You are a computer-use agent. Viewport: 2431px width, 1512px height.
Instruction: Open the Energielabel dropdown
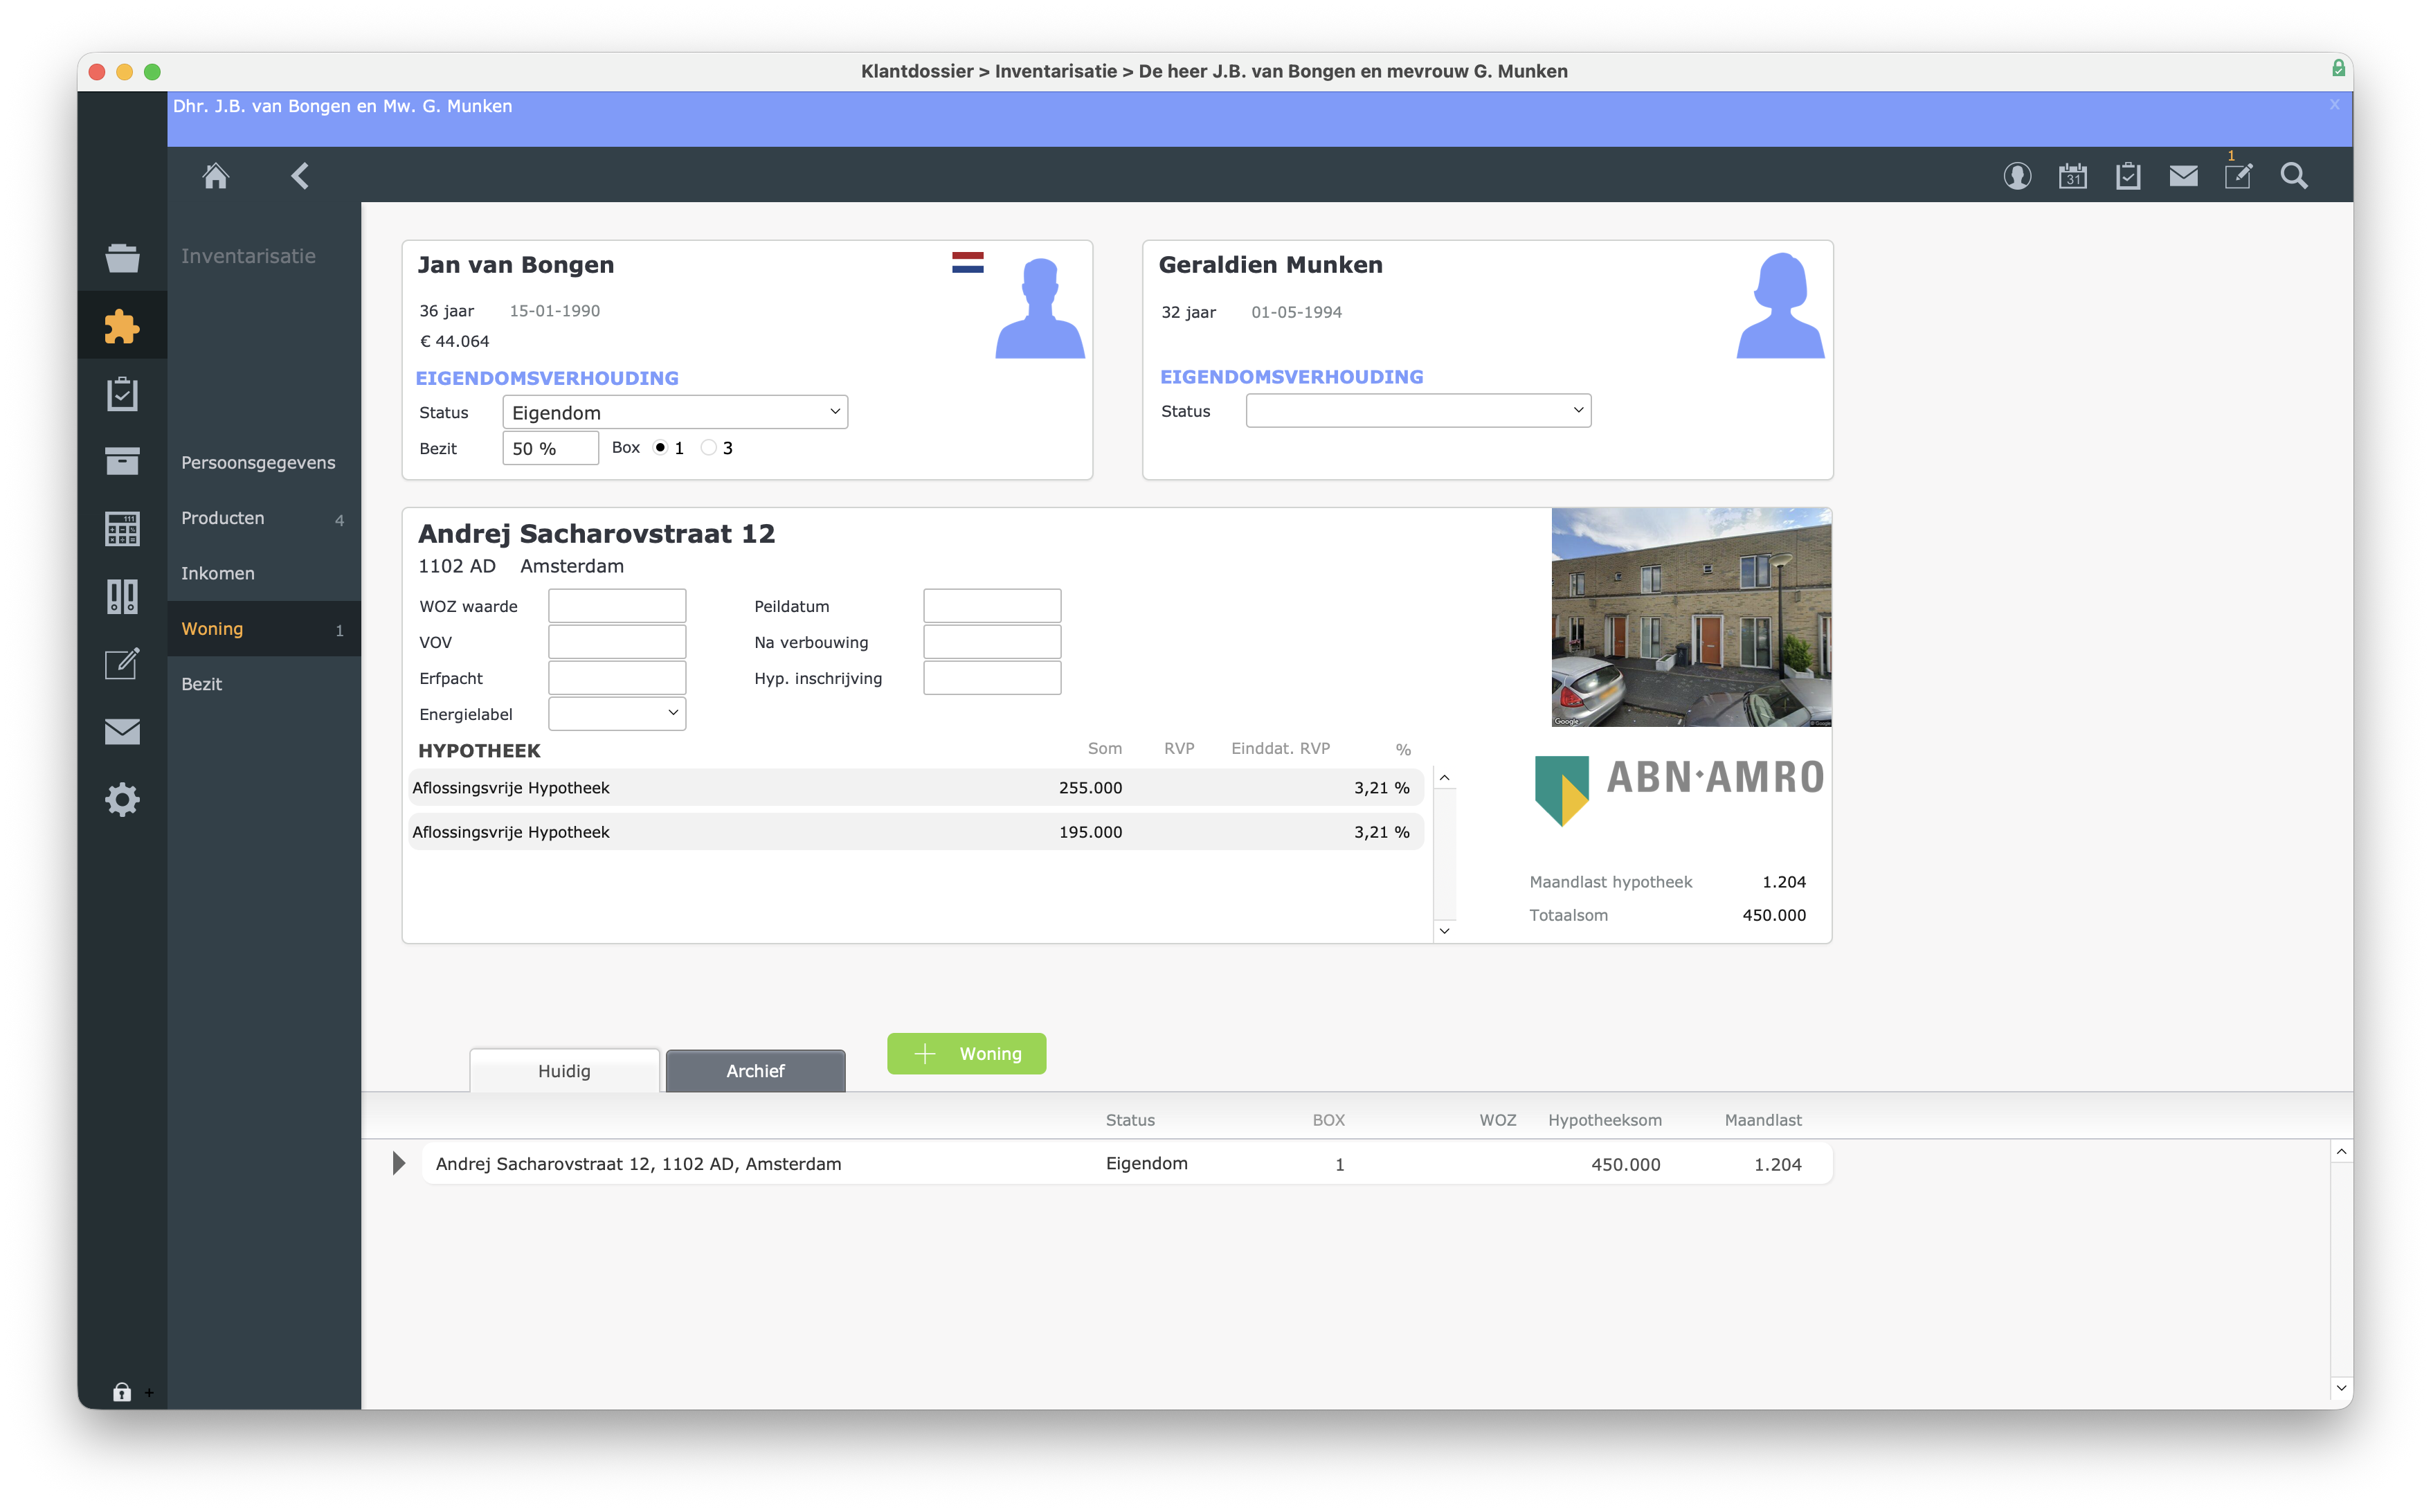click(617, 714)
